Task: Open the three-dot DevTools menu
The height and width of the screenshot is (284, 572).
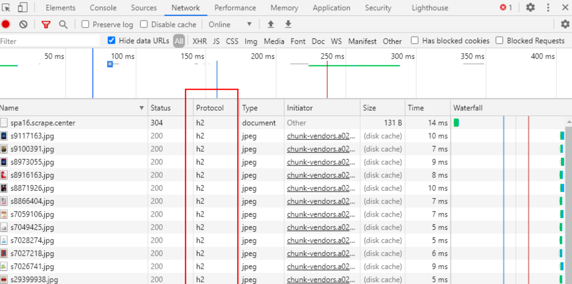Action: point(548,7)
